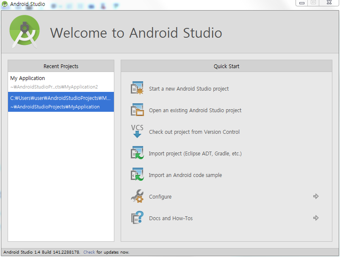340x257 pixels.
Task: Click the Welcome to Android Studio heading
Action: coord(136,33)
